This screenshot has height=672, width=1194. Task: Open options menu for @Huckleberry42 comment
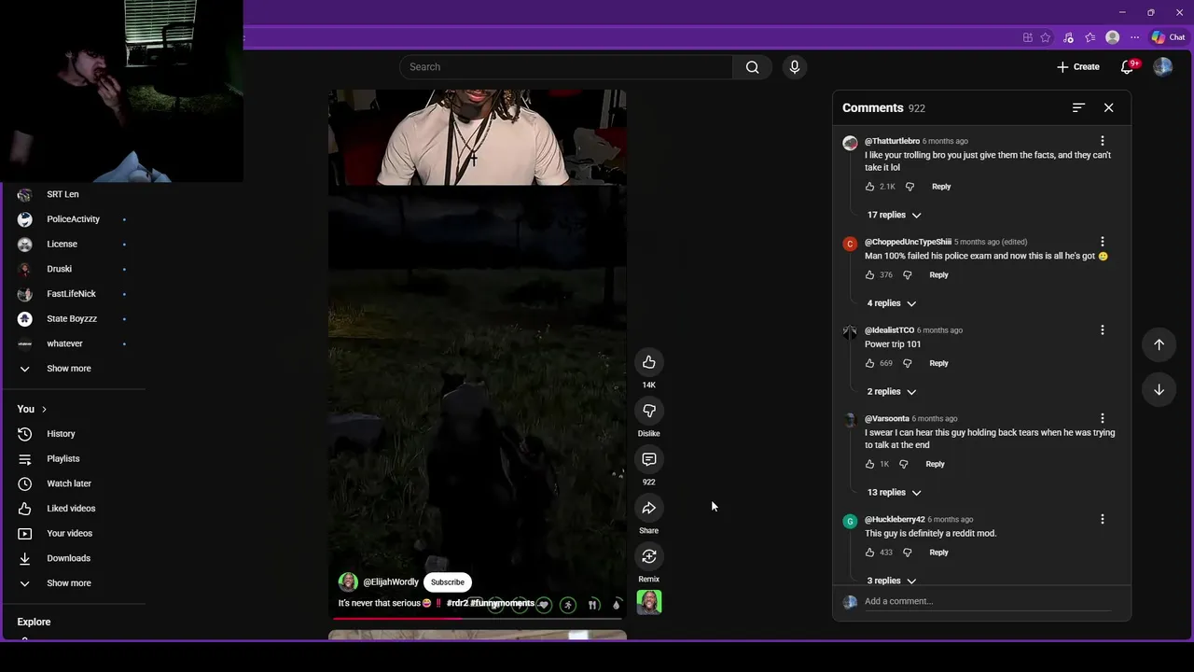1103,519
